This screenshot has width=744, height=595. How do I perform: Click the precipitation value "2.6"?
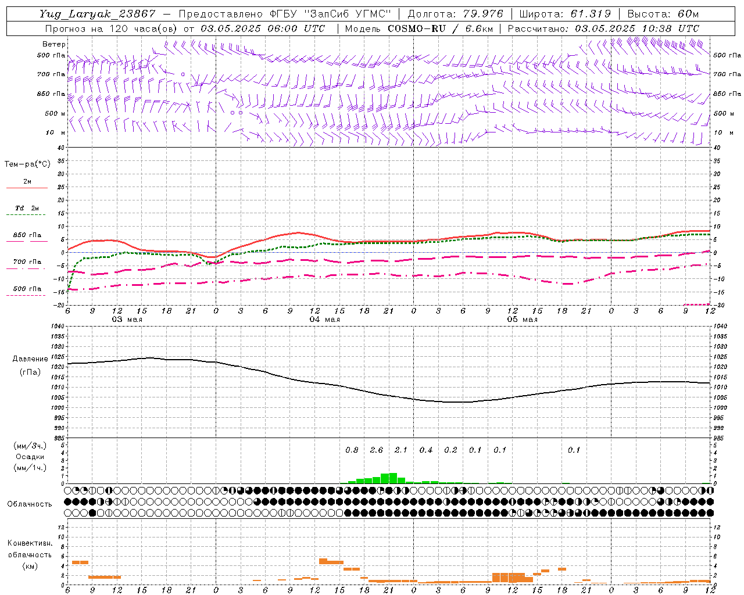tap(377, 450)
